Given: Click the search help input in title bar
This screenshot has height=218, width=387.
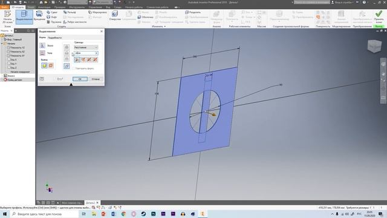Looking at the screenshot, I should click(x=312, y=2).
